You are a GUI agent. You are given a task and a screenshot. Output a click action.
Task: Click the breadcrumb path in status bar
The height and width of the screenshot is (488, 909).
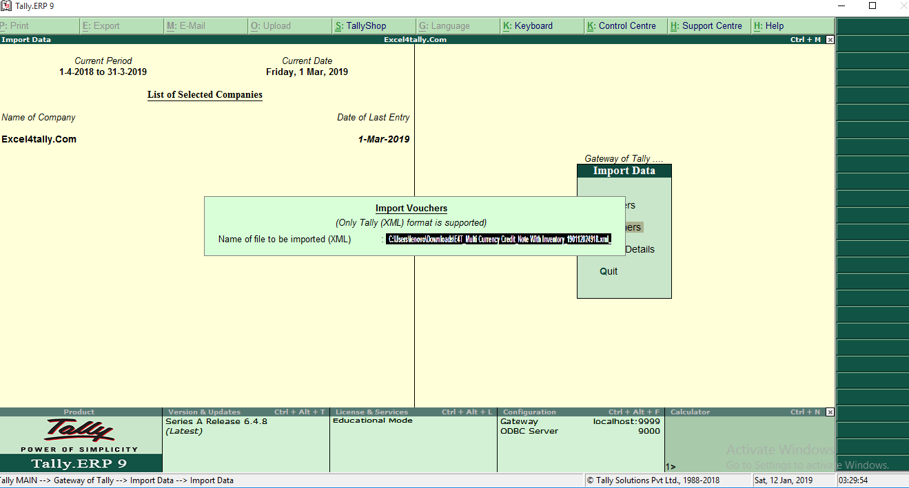(x=116, y=480)
